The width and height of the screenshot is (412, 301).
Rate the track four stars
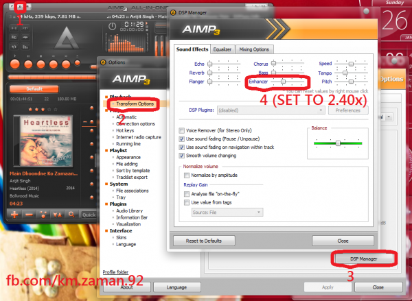pyautogui.click(x=49, y=109)
